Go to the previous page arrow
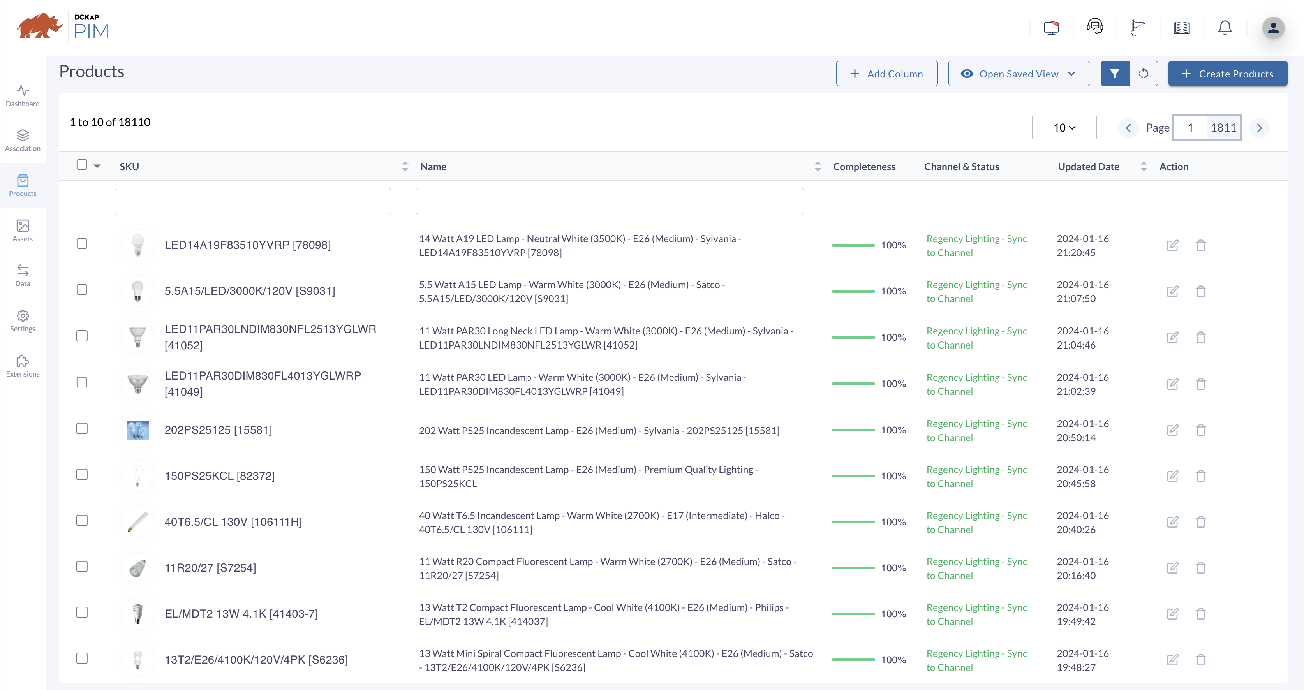This screenshot has height=690, width=1304. click(x=1128, y=128)
